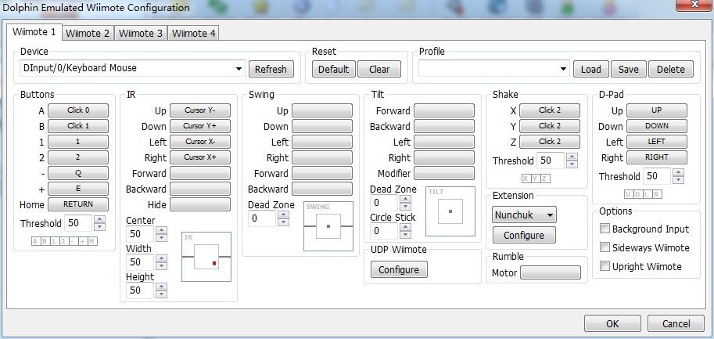Enable the Background Input checkbox

click(x=605, y=229)
